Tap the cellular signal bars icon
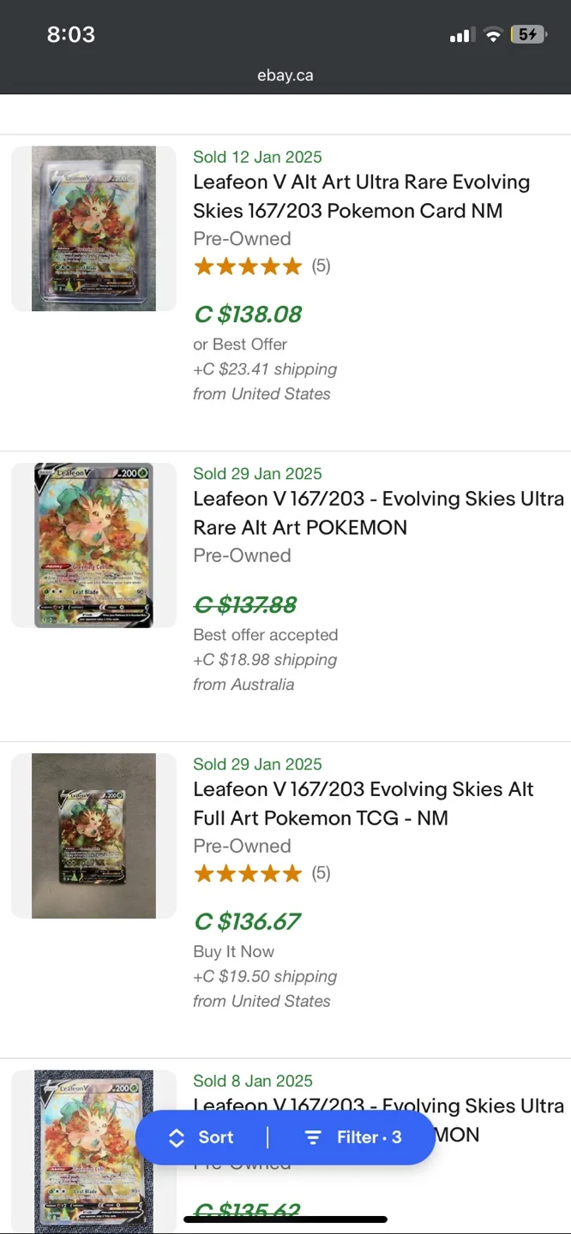Screen dimensions: 571x1234 [460, 34]
